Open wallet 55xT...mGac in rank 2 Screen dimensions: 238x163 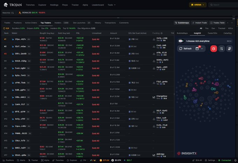click(x=20, y=46)
